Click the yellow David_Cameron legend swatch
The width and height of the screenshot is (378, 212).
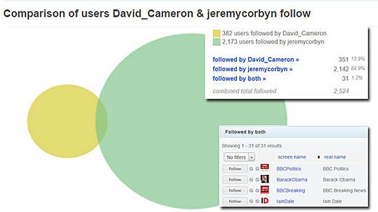click(x=217, y=34)
